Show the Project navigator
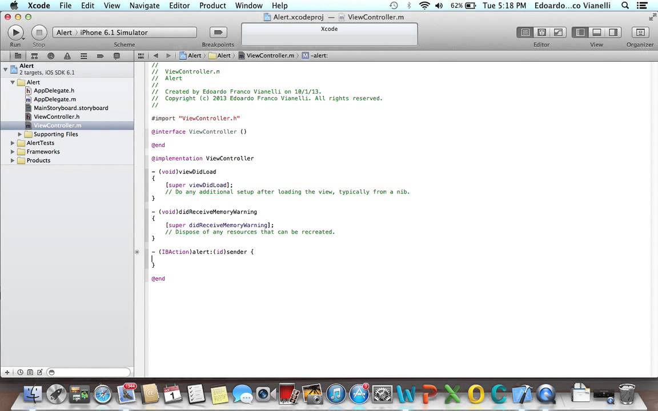The image size is (658, 411). [18, 56]
